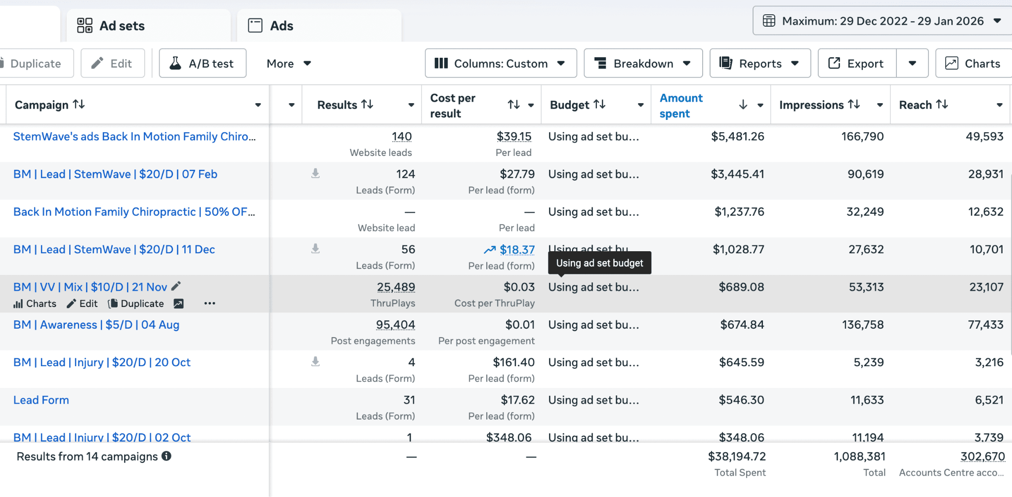Open BM Lead StemWave 07 Feb campaign
Viewport: 1012px width, 497px height.
coord(115,174)
